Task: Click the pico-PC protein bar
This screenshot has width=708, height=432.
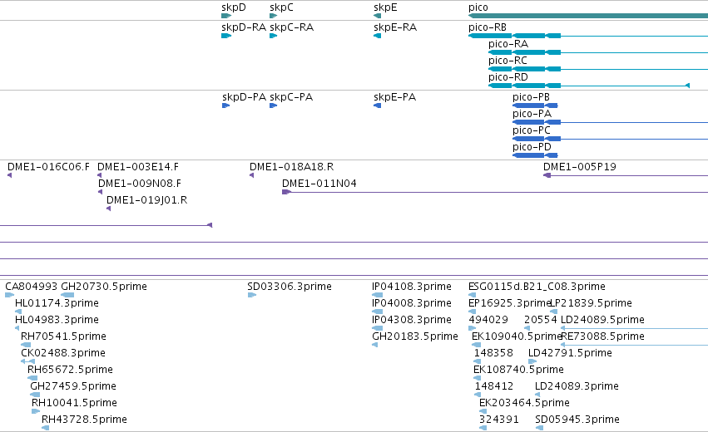Action: pyautogui.click(x=537, y=139)
